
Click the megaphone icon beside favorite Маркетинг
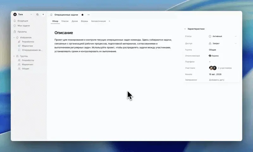coord(19,46)
